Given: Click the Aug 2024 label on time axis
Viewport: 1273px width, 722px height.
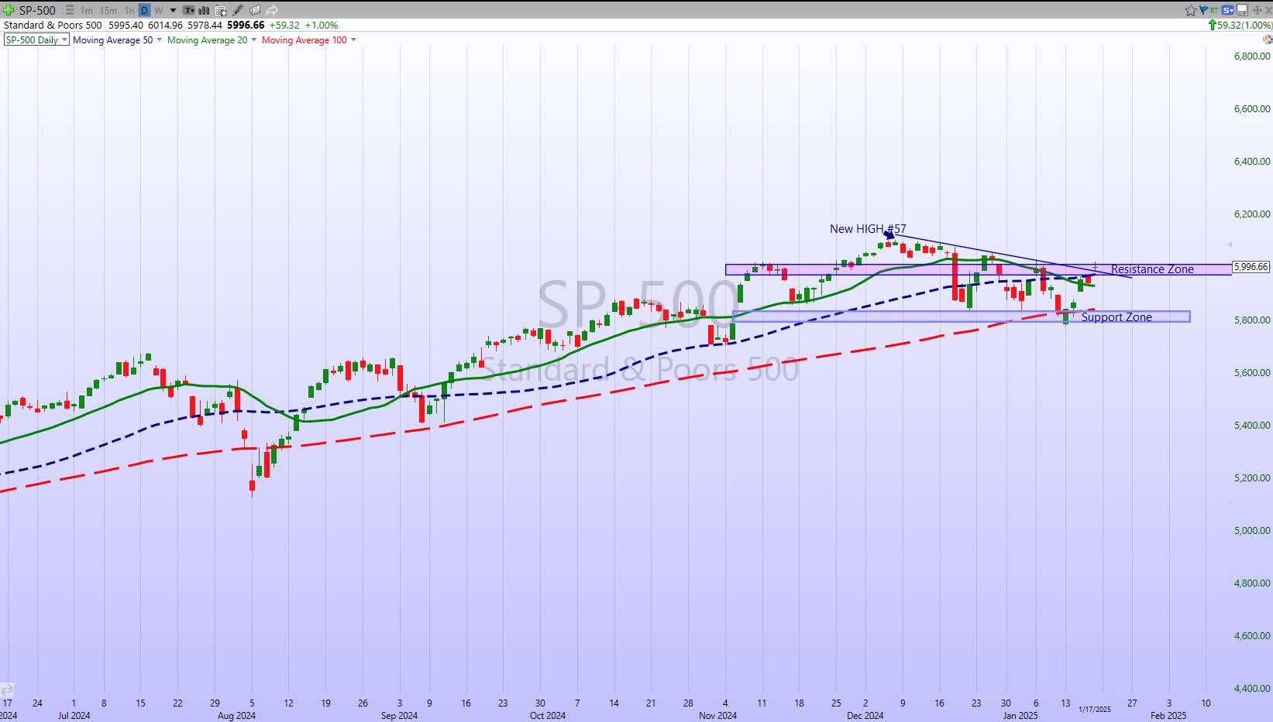Looking at the screenshot, I should 236,716.
